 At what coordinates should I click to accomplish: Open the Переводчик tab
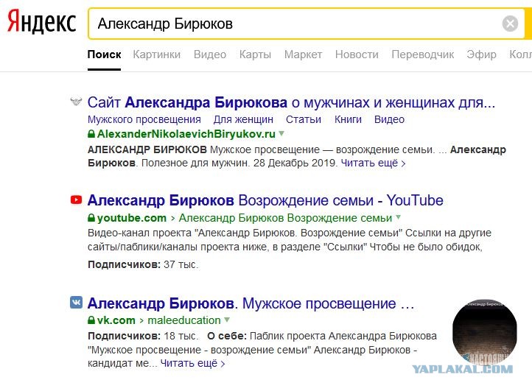coord(423,54)
